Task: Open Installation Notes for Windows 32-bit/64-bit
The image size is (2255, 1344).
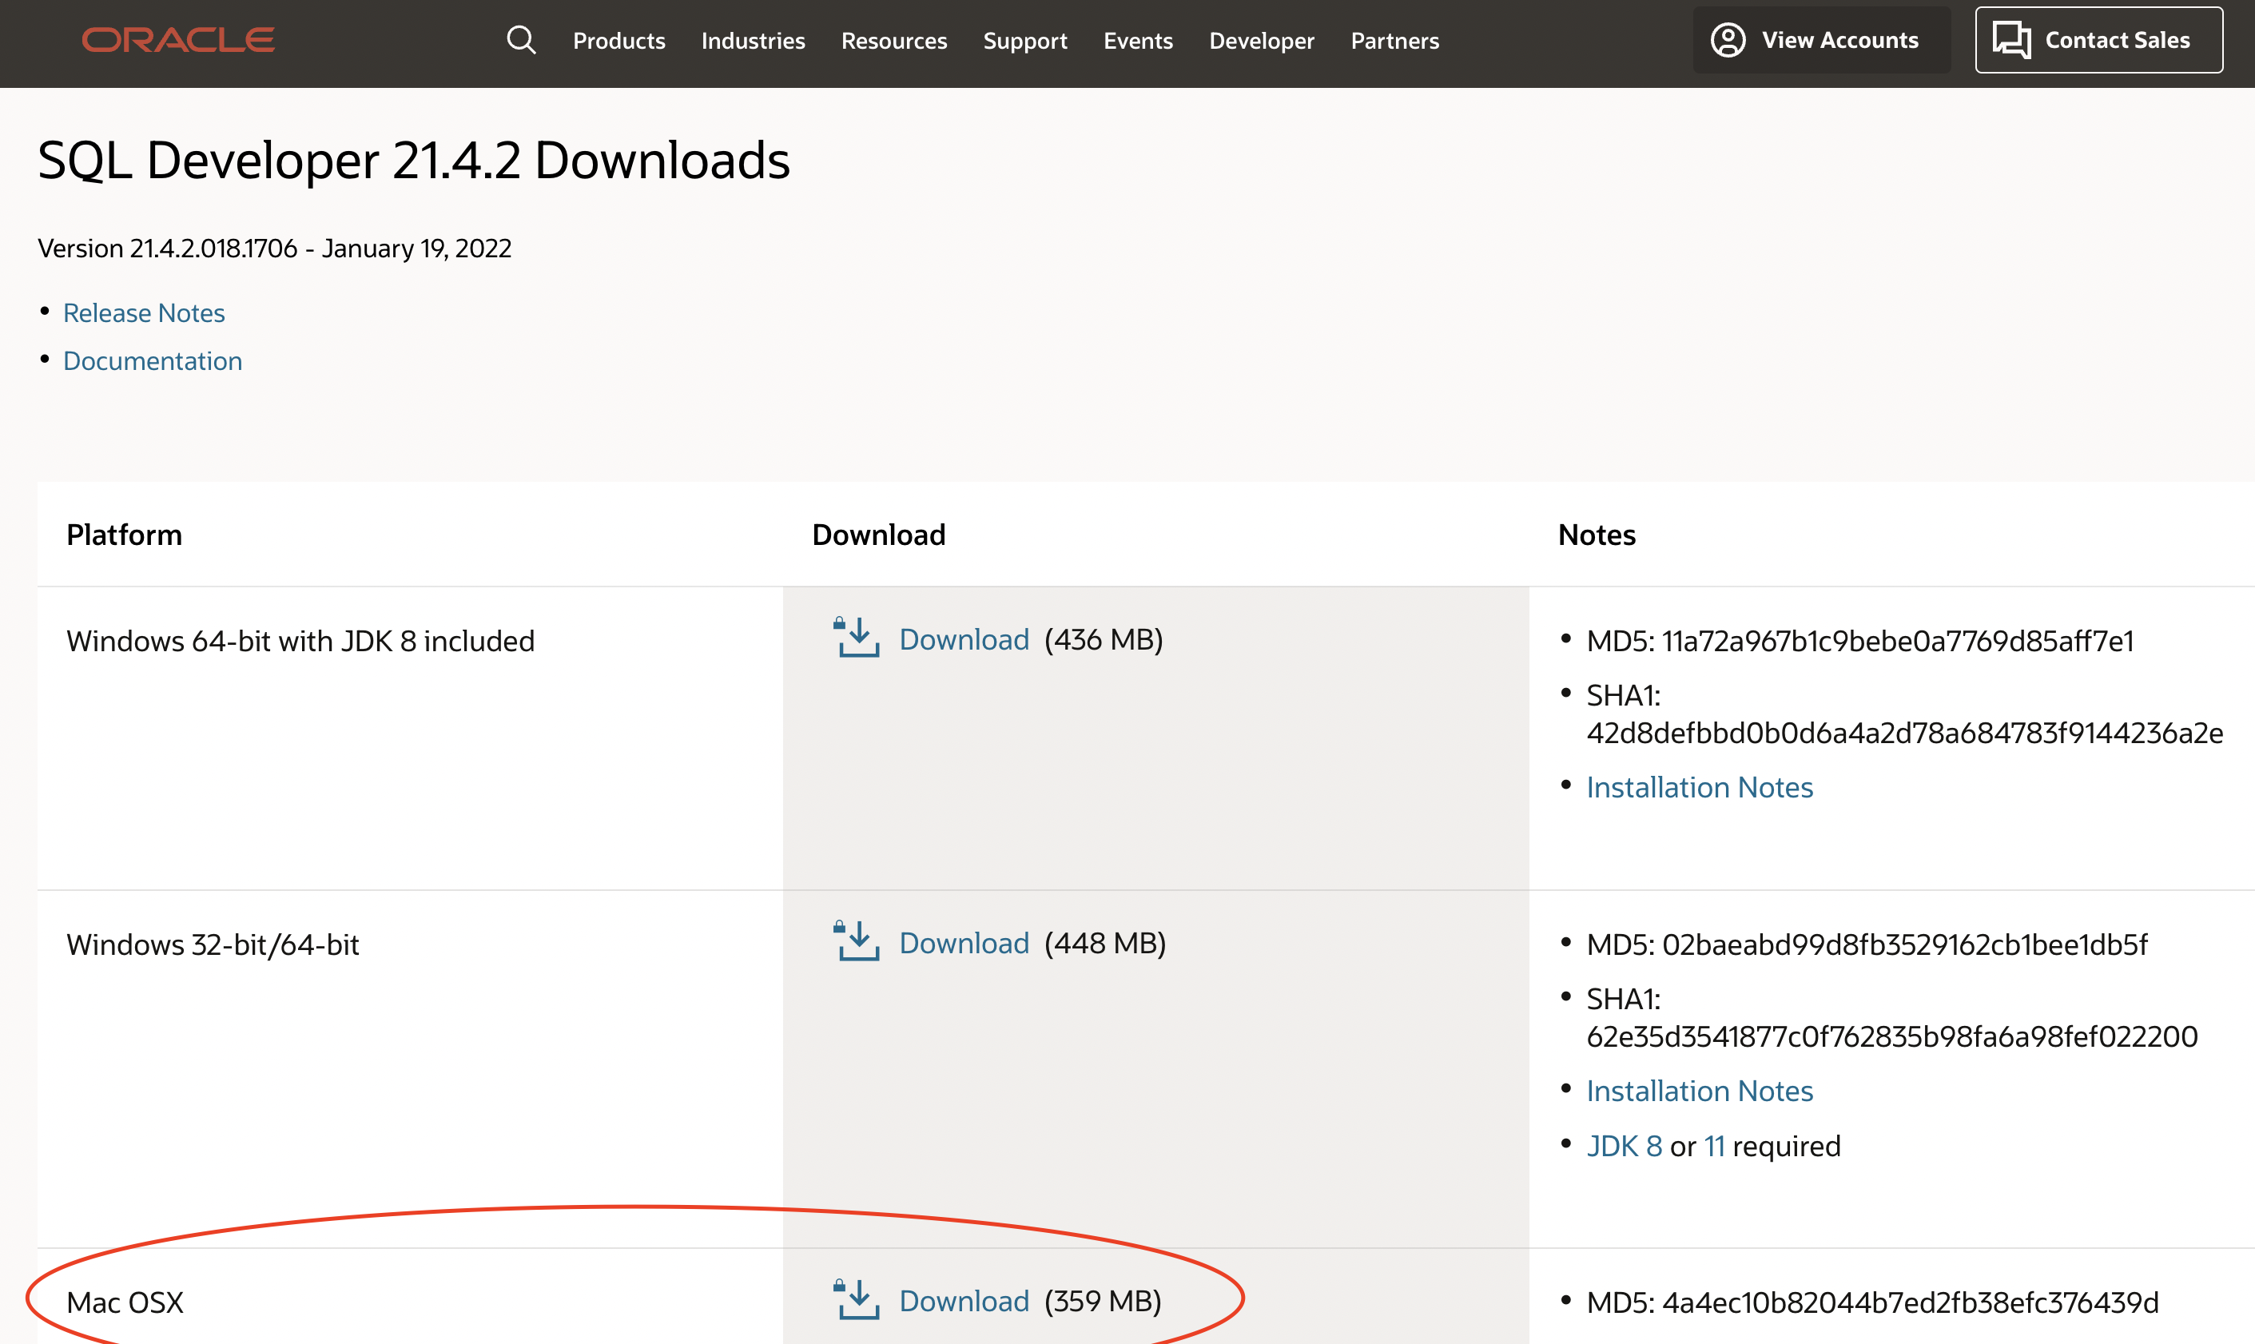Action: point(1699,1091)
